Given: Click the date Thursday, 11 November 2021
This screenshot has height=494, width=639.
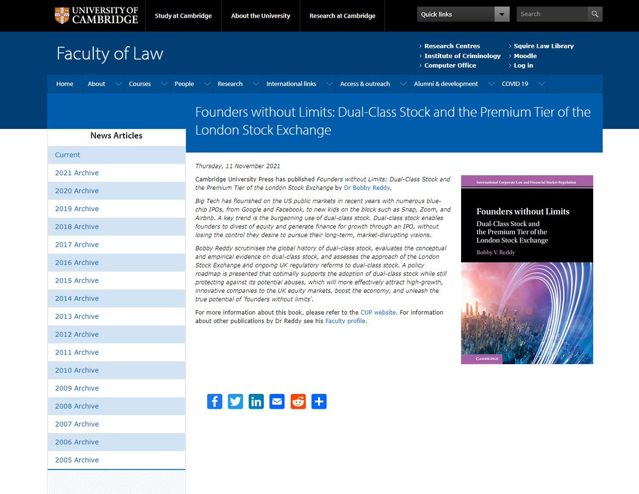Looking at the screenshot, I should click(237, 166).
